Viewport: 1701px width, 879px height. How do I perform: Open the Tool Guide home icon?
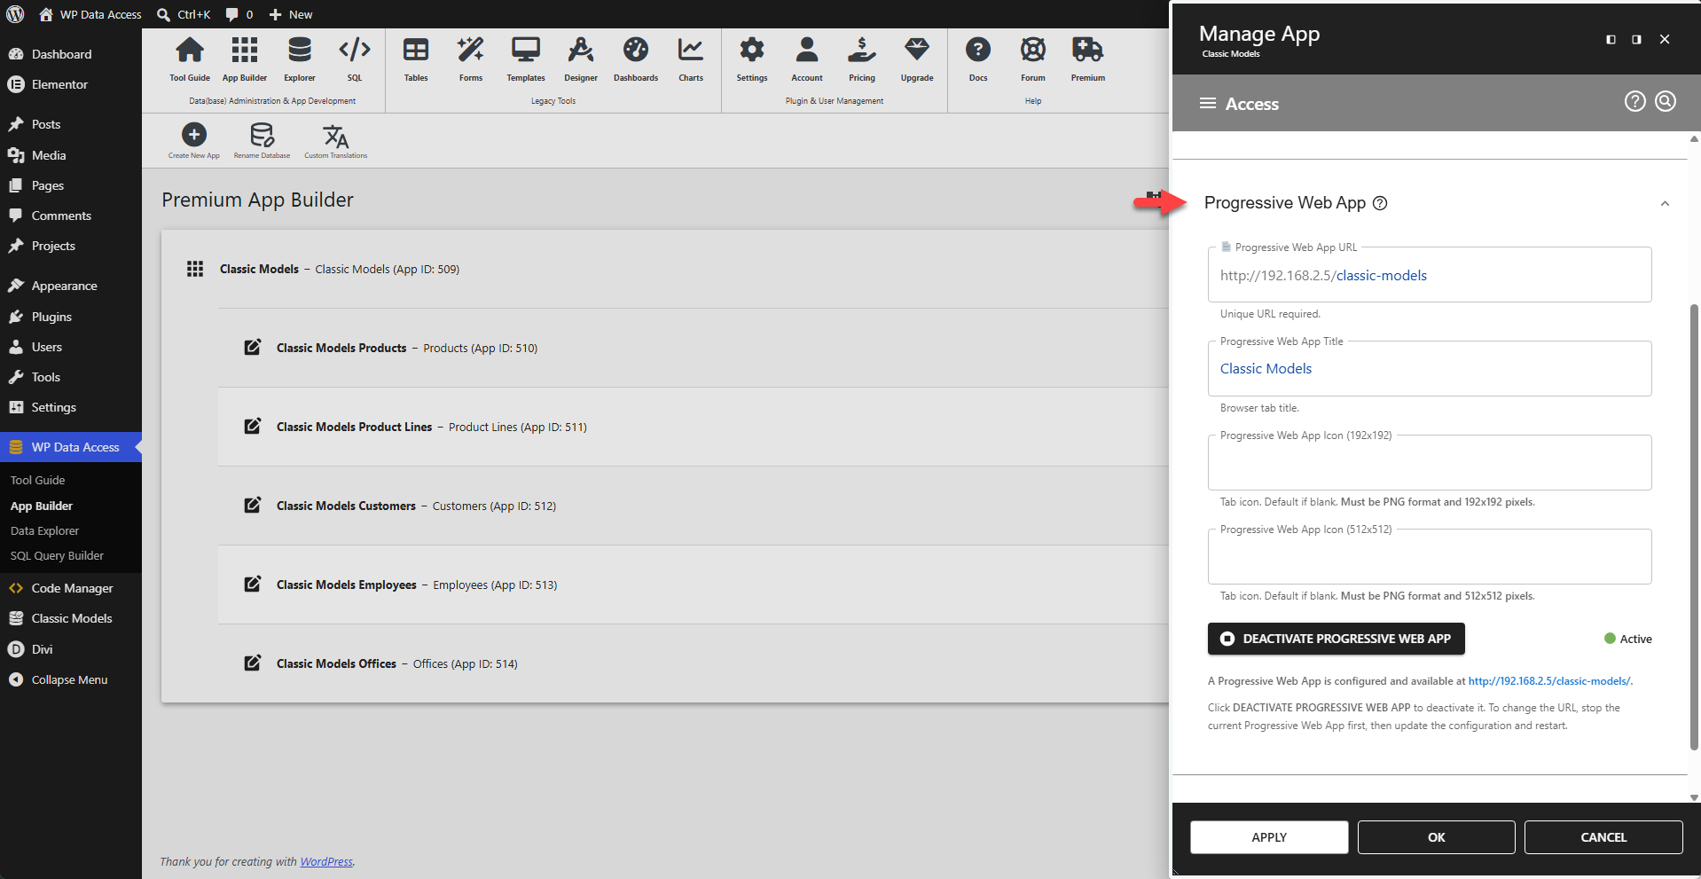pos(190,59)
